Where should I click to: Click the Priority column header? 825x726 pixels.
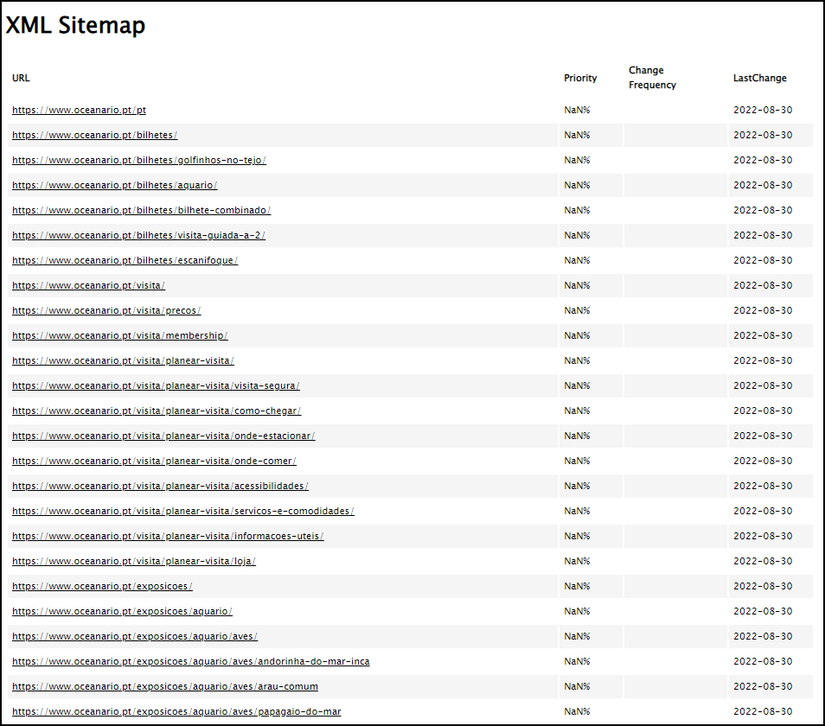coord(580,78)
